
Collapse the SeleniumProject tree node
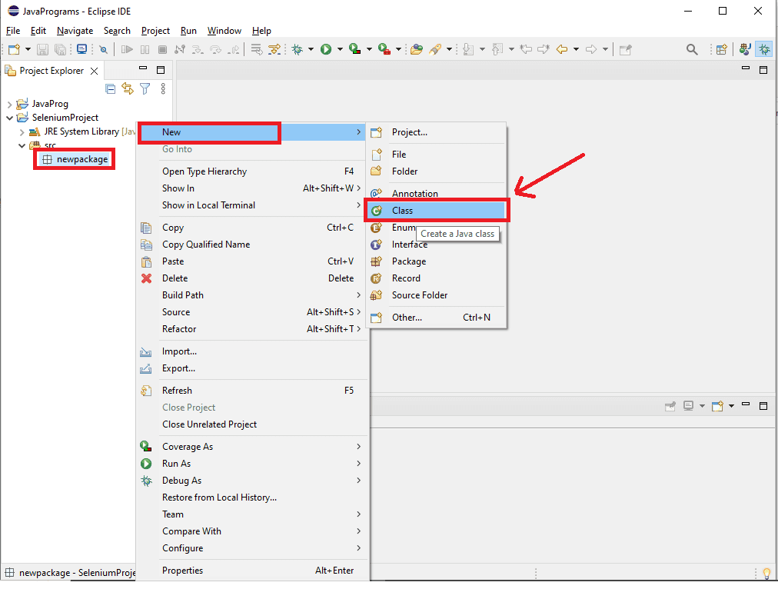[10, 118]
